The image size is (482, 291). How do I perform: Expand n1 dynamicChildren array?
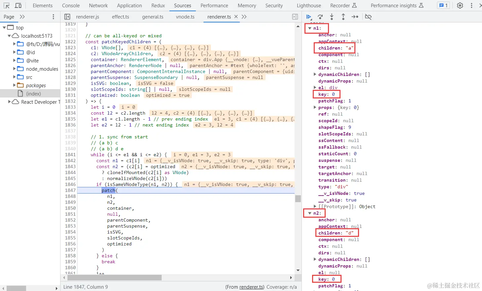coord(315,75)
